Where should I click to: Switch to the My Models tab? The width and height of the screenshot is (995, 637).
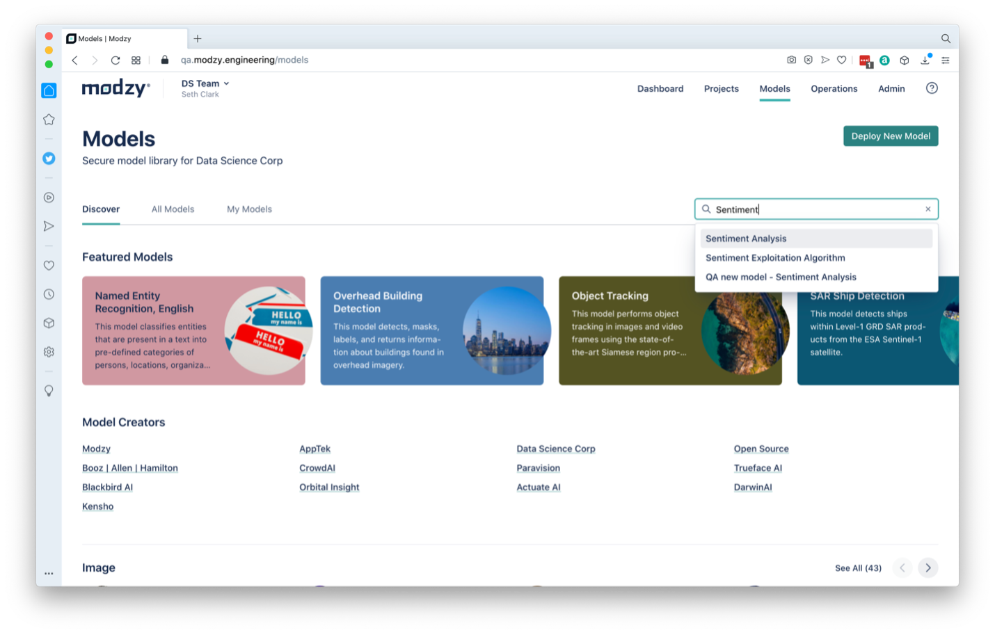point(249,209)
